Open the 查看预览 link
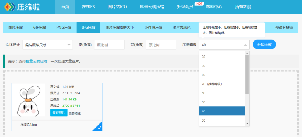Image resolution: width=302 pixels, height=137 pixels. (x=75, y=114)
